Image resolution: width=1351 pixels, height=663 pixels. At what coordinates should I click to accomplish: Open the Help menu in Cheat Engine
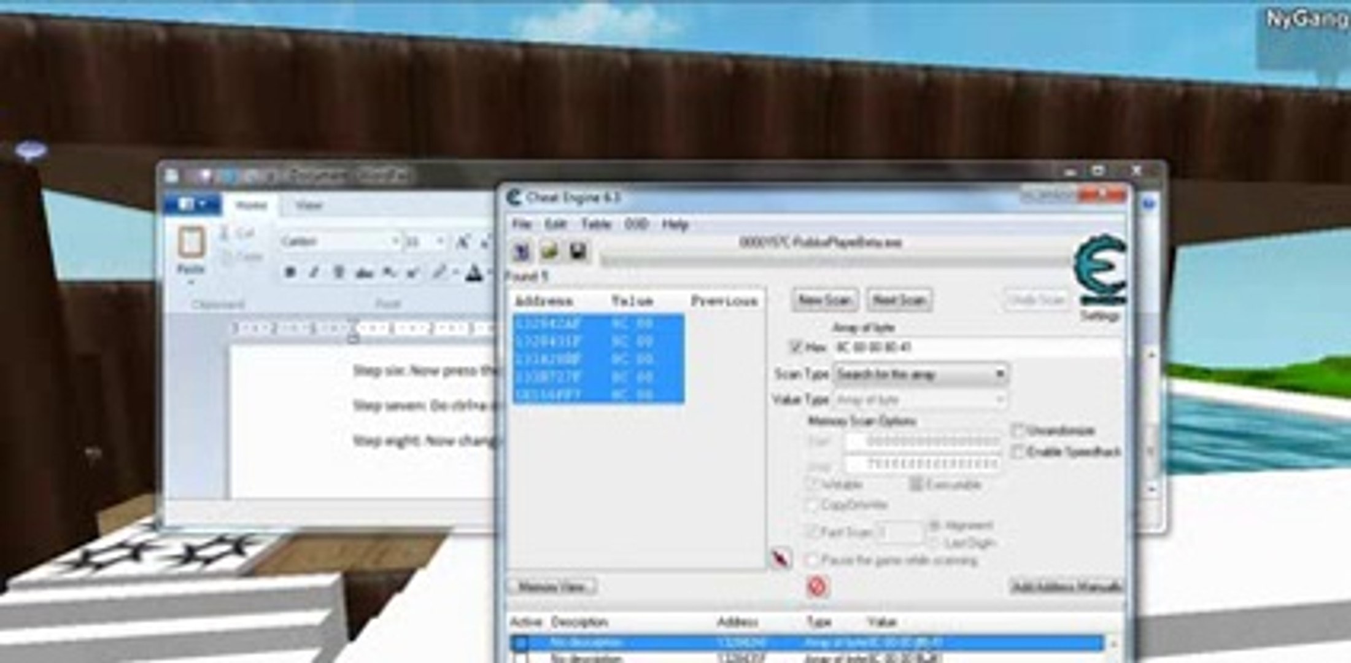pos(675,224)
